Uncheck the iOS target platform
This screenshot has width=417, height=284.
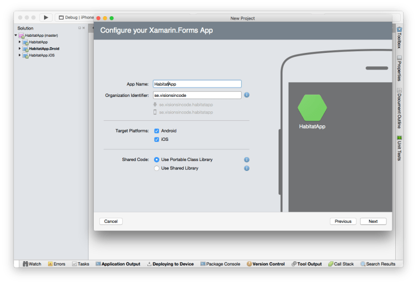tap(157, 139)
